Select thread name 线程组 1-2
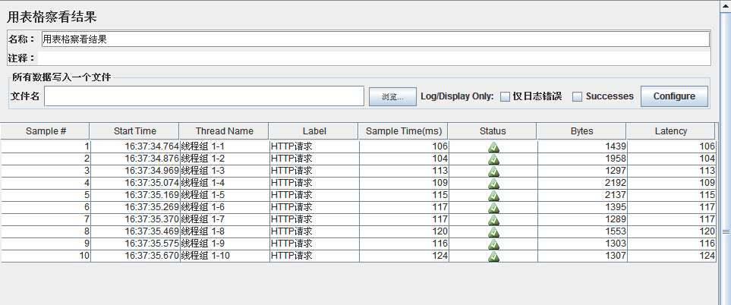Screen dimensions: 731x305 click(x=203, y=159)
